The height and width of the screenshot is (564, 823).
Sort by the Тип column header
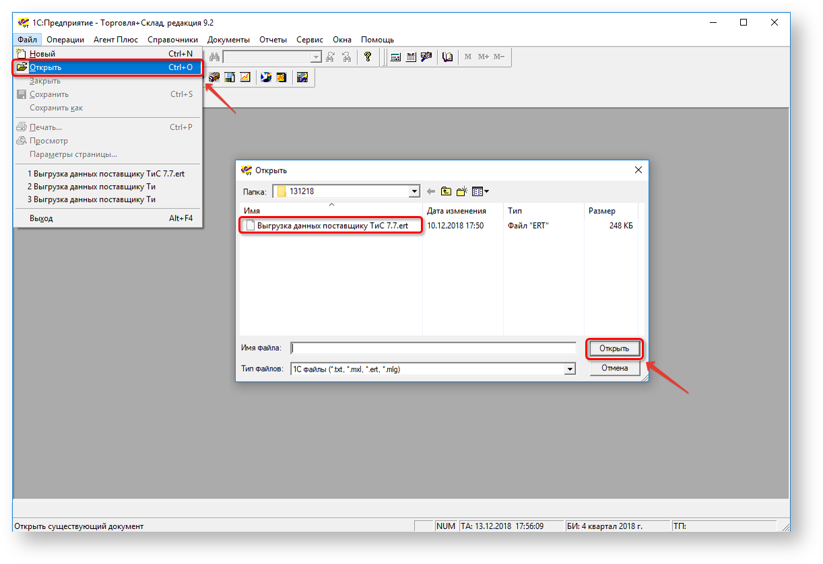click(544, 211)
